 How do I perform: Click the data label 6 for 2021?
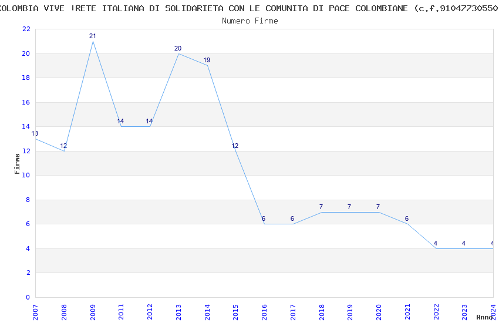click(406, 218)
